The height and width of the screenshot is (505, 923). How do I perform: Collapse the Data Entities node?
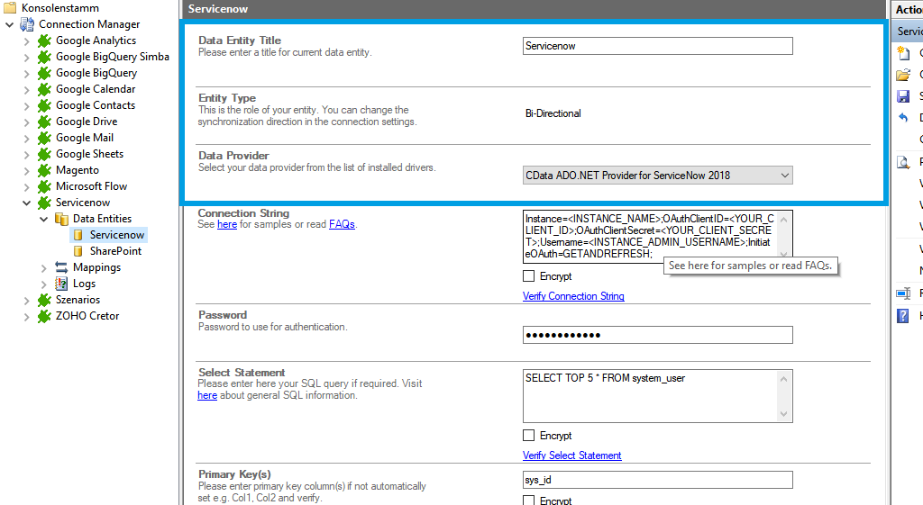(43, 220)
